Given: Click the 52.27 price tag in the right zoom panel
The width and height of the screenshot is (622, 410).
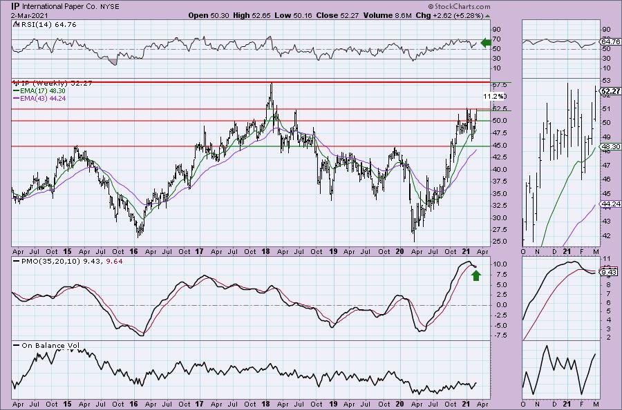Looking at the screenshot, I should [610, 92].
